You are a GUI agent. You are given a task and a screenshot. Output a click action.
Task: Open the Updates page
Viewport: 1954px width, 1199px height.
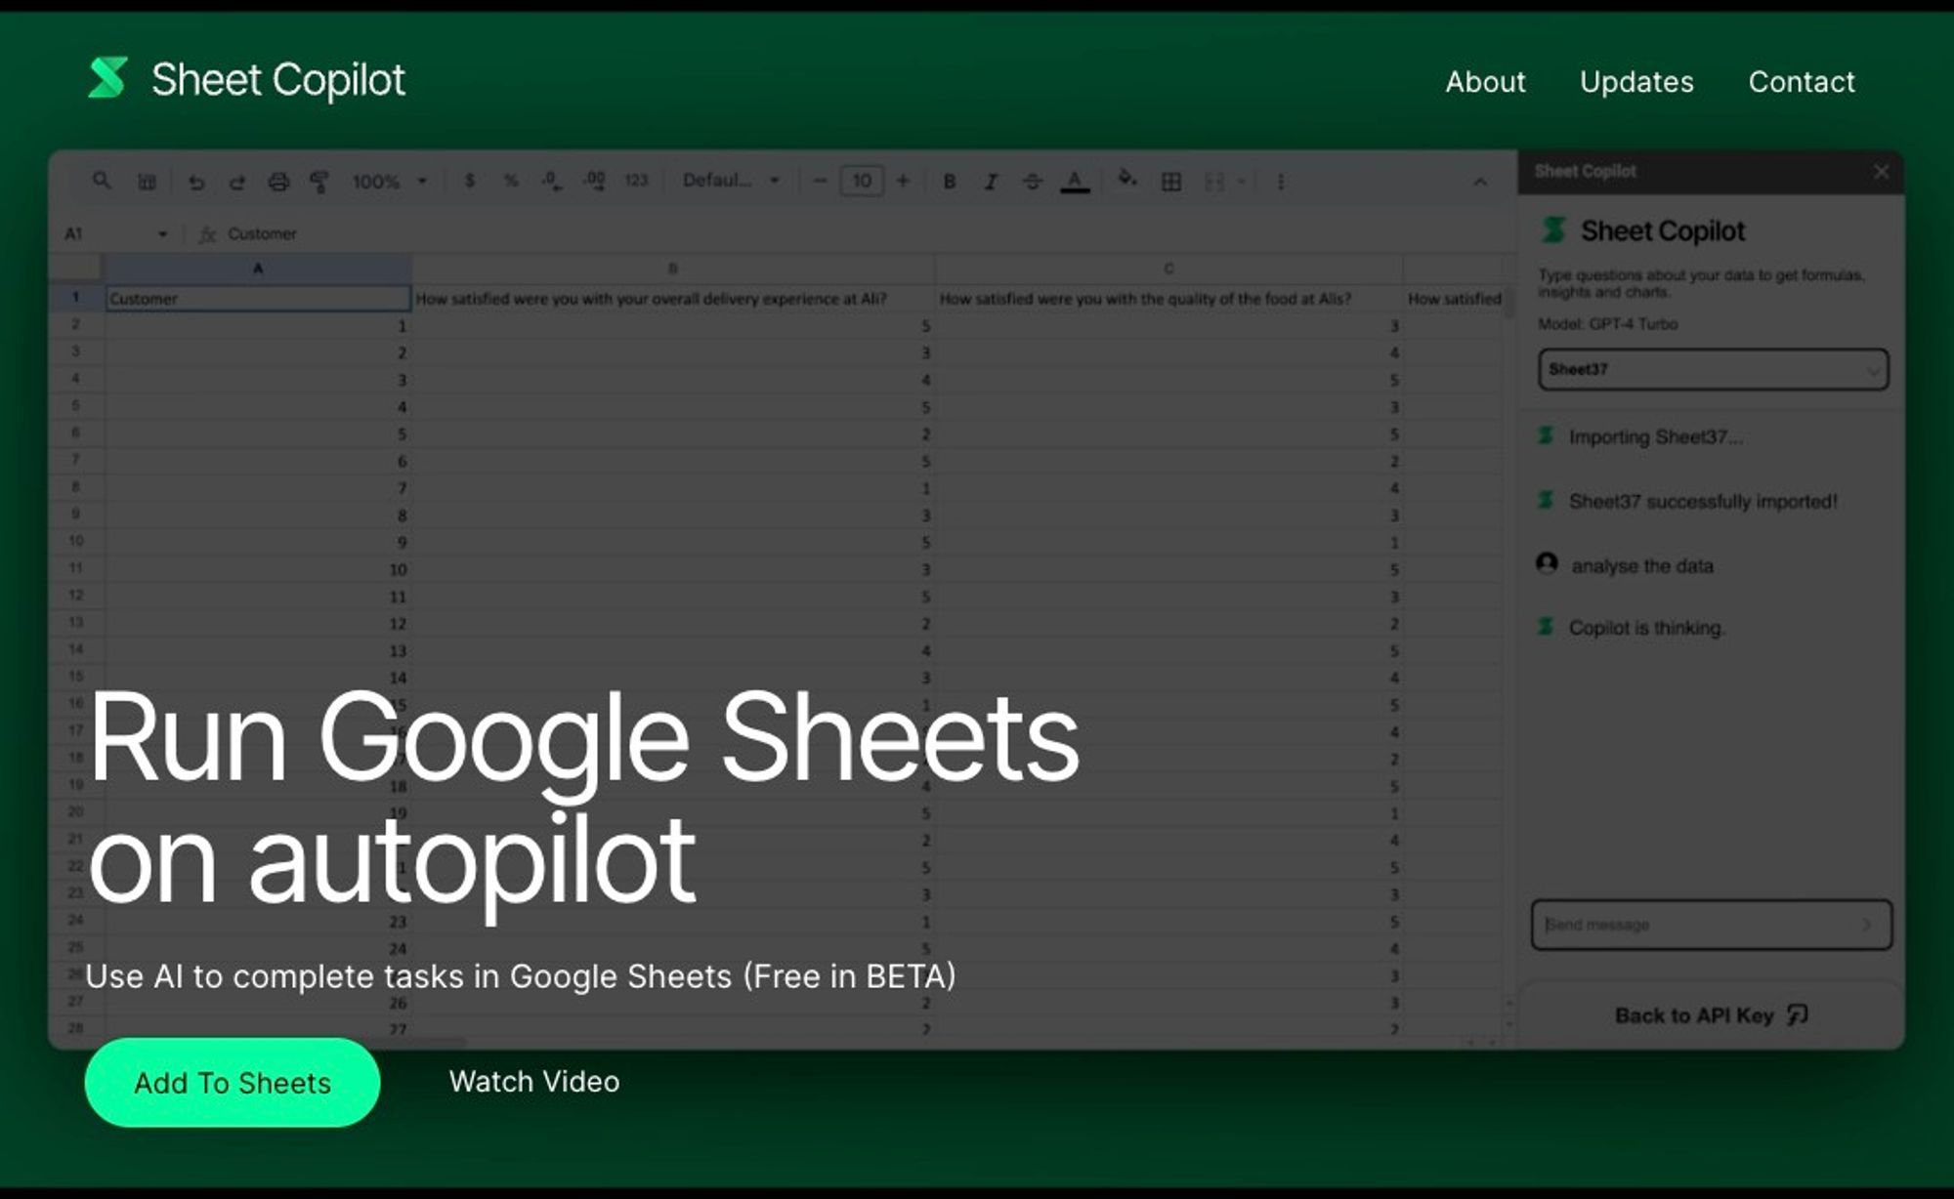pyautogui.click(x=1636, y=82)
